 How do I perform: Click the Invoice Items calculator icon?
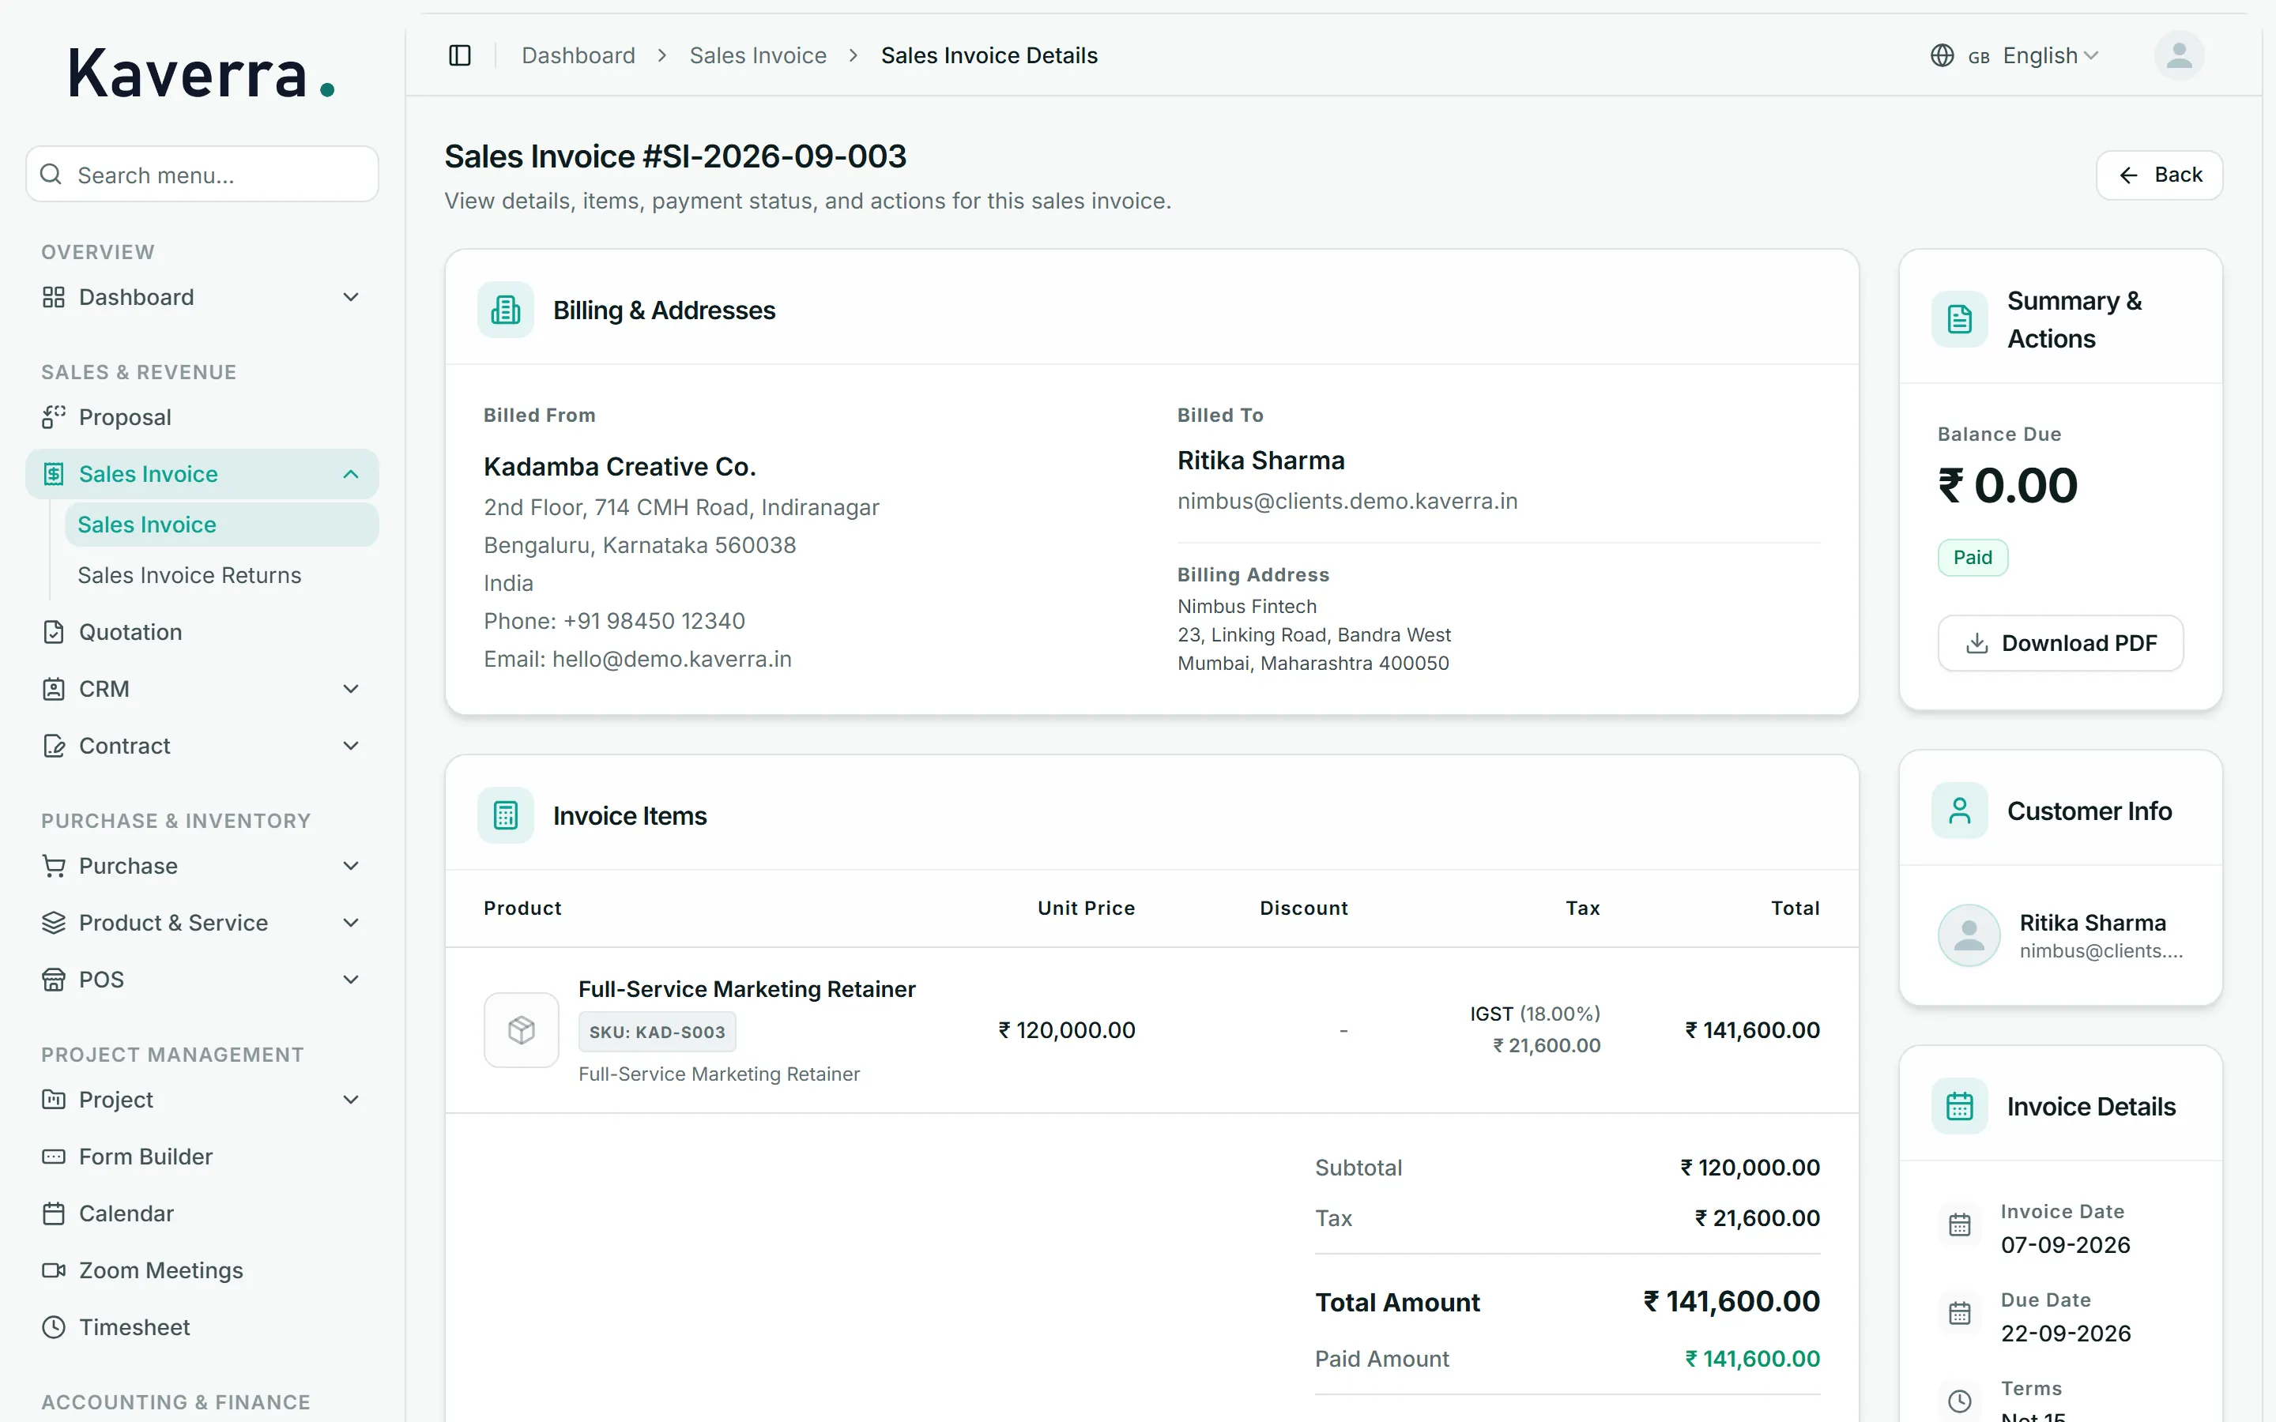(505, 814)
